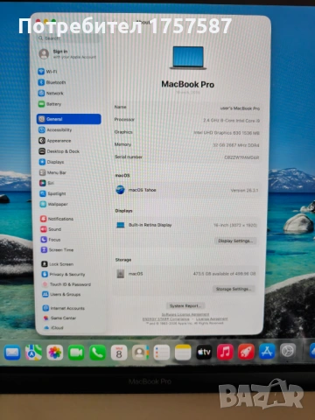Open Accessibility settings
The image size is (315, 420).
(55, 130)
